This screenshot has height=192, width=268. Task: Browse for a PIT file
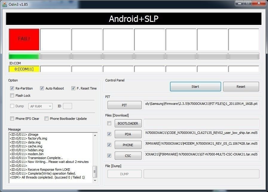(x=124, y=105)
